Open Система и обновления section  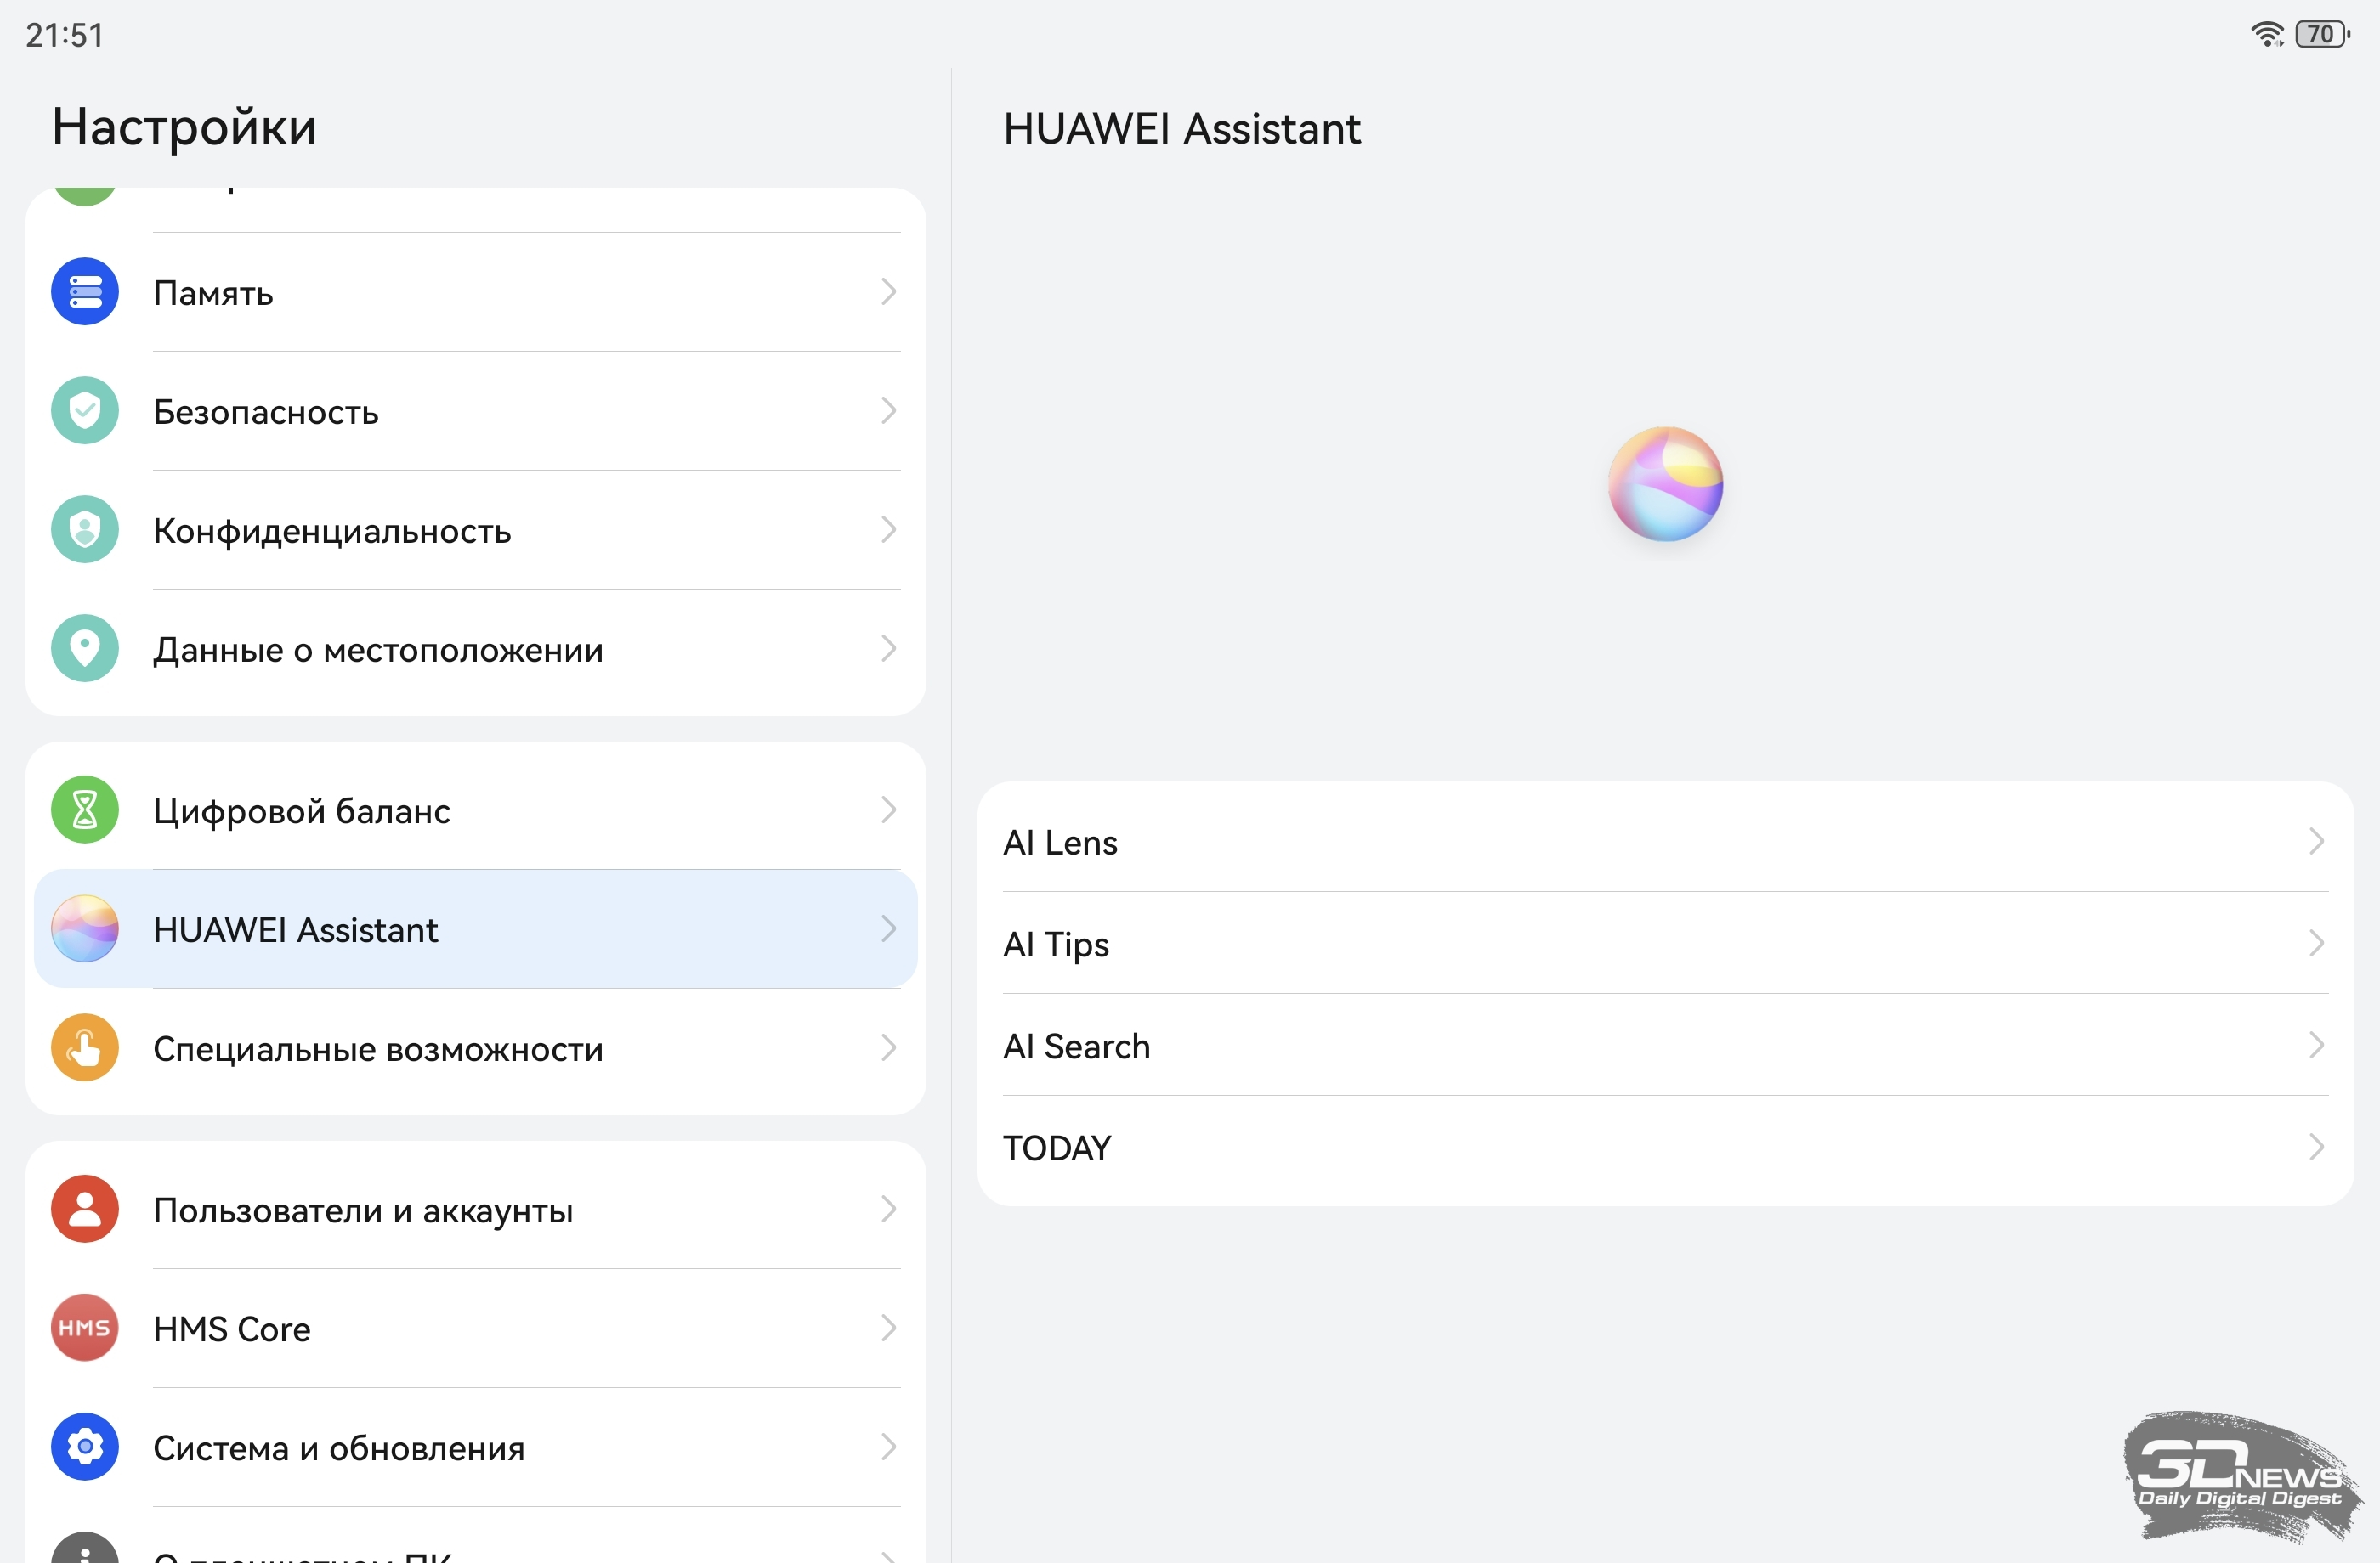(x=338, y=1448)
